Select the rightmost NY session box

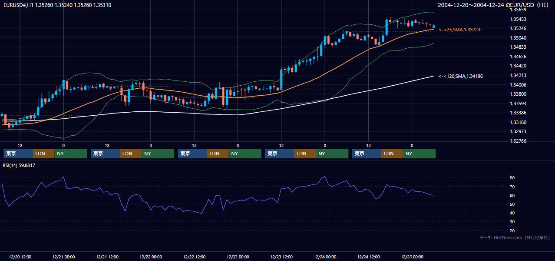pos(419,154)
